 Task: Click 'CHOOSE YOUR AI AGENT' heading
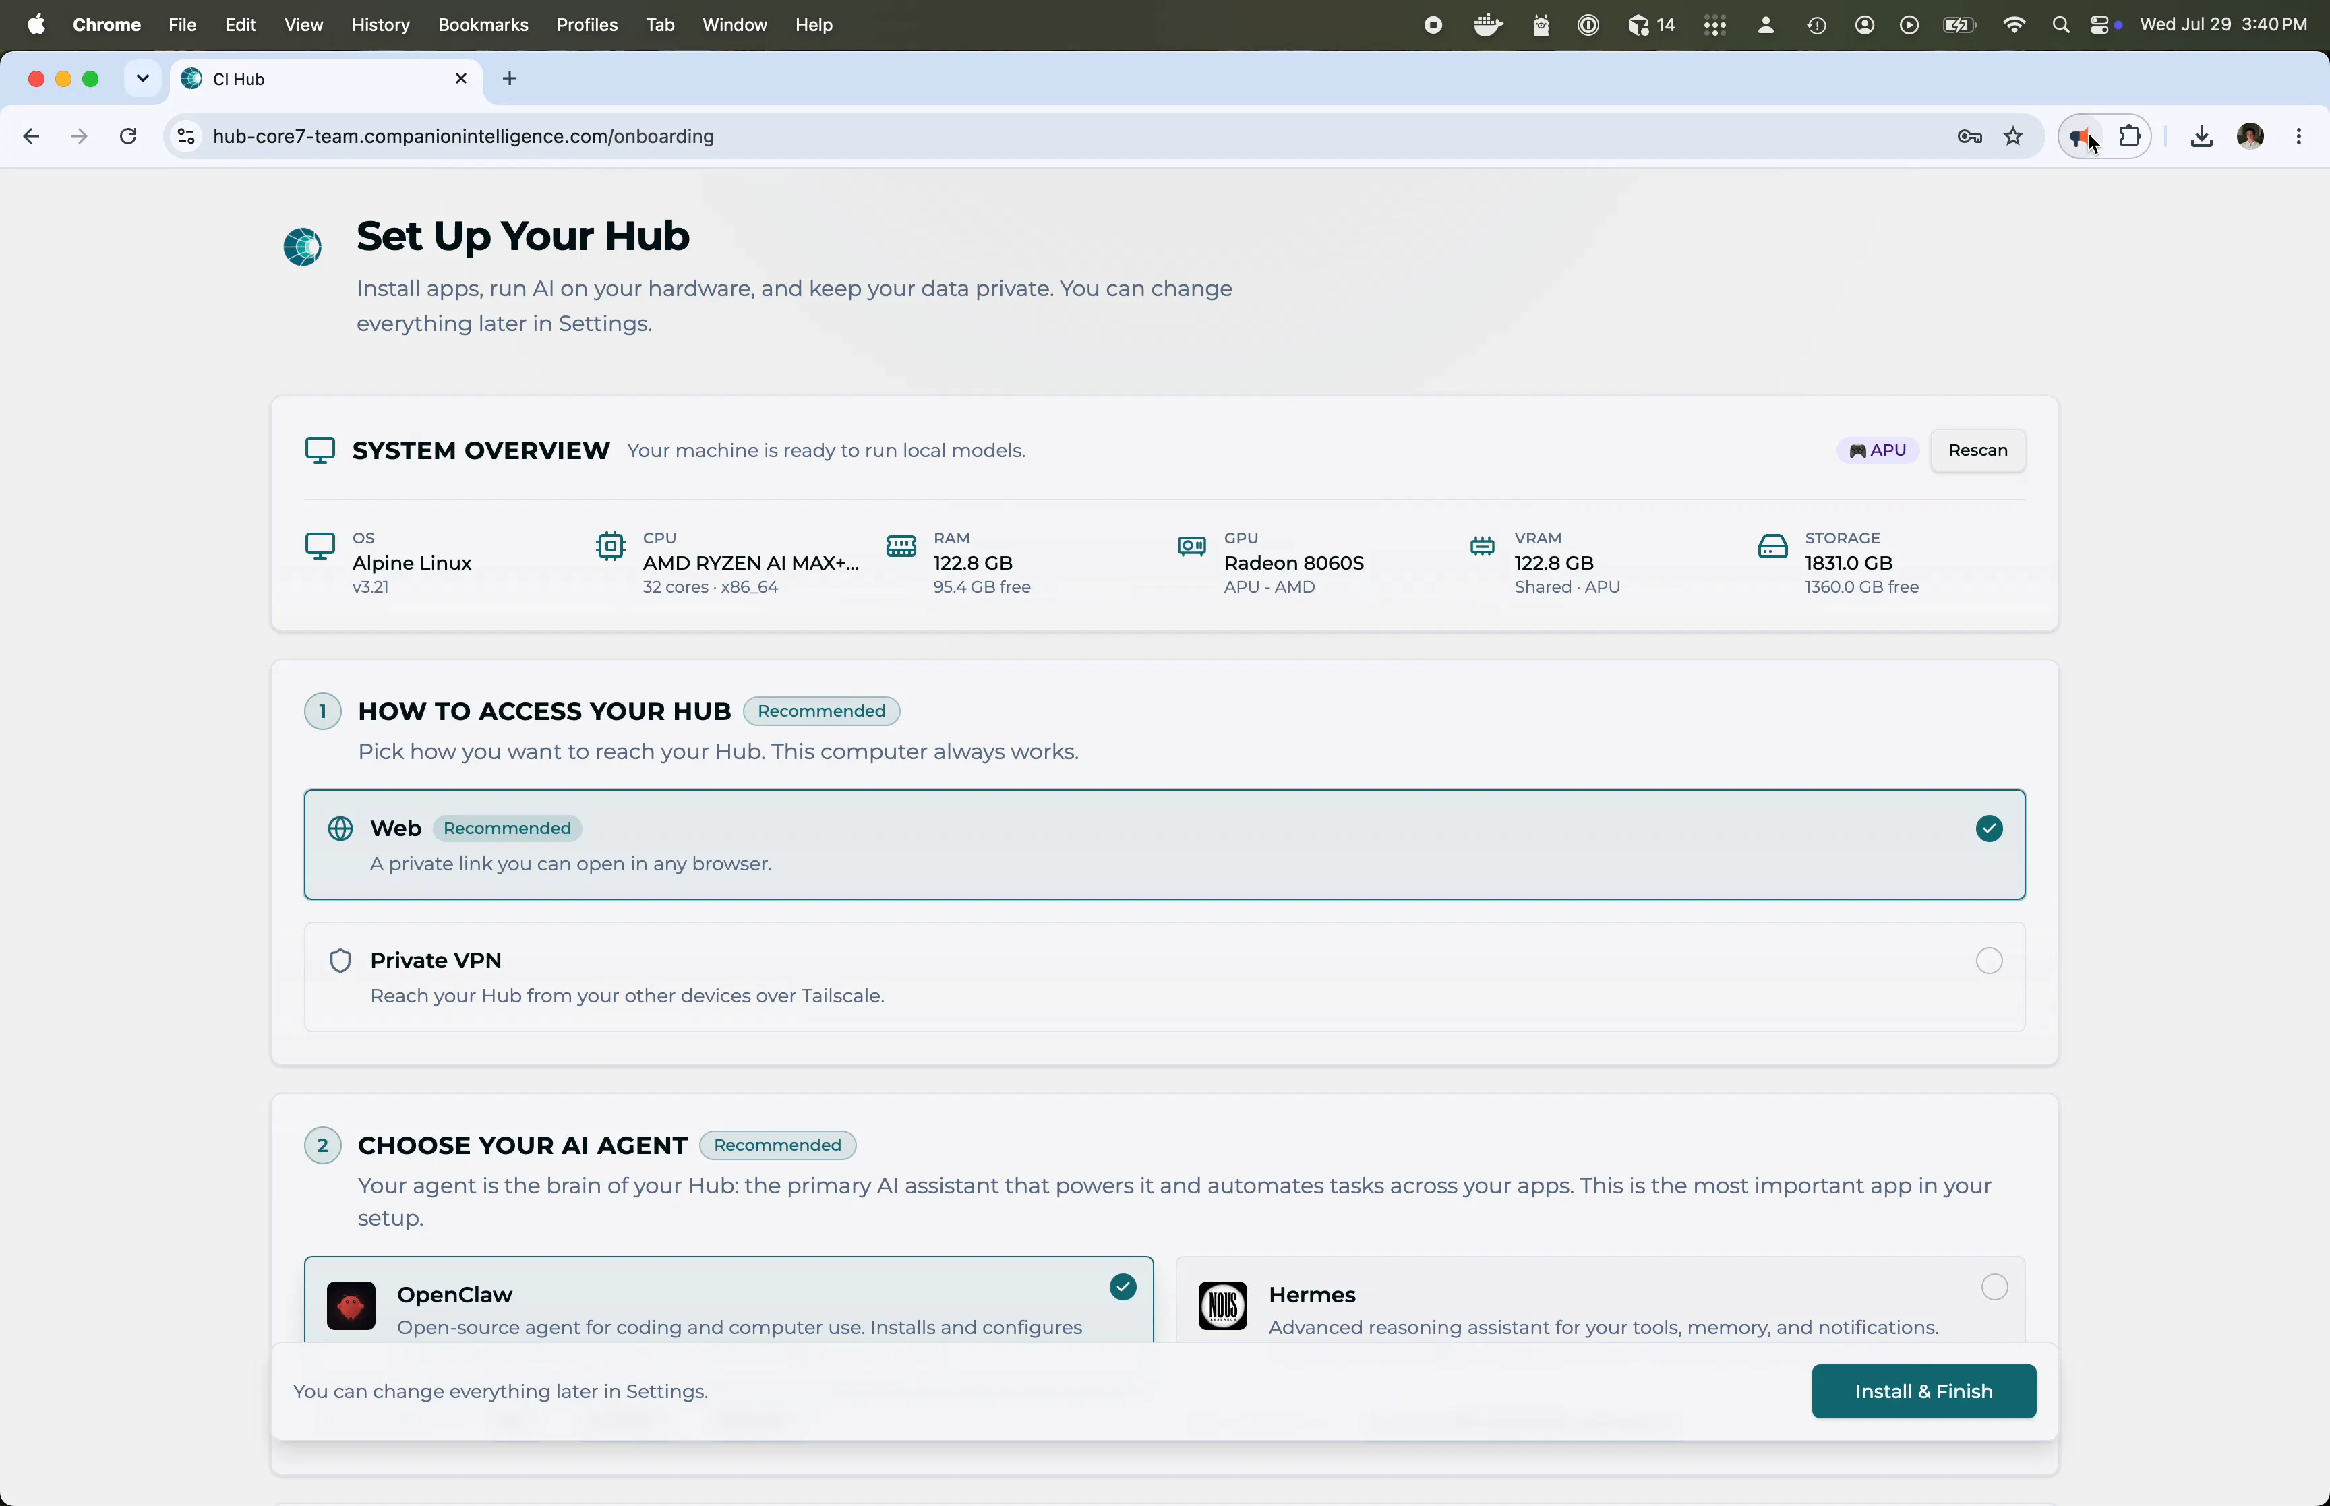522,1145
